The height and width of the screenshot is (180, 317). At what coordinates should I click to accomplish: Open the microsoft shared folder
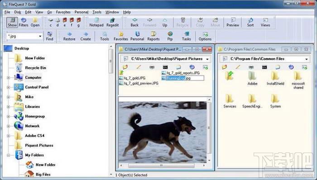click(298, 81)
